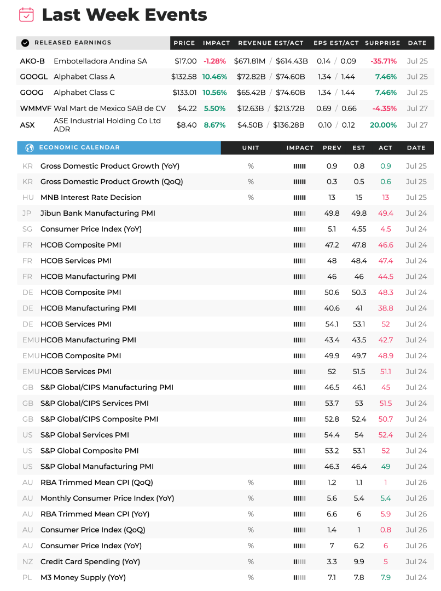Click Gross Domestic Product Growth (YoY) row

225,166
